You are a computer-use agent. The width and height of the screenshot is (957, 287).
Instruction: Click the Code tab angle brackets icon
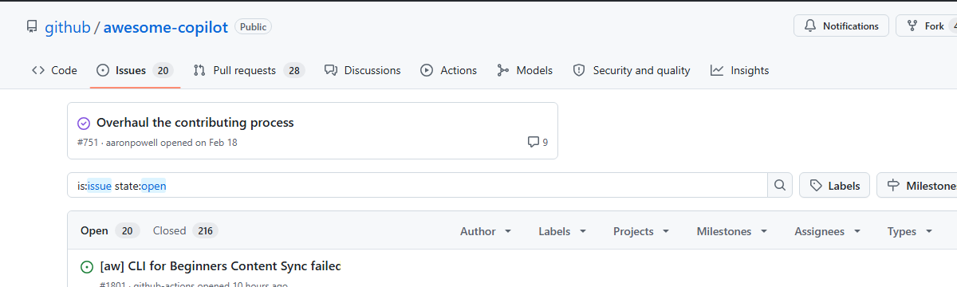pyautogui.click(x=38, y=70)
